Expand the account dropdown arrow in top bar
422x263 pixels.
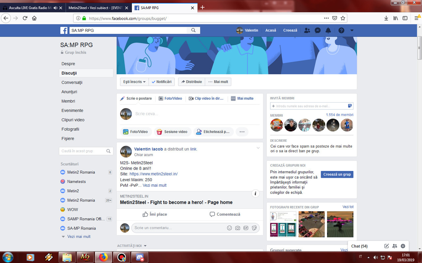[352, 30]
